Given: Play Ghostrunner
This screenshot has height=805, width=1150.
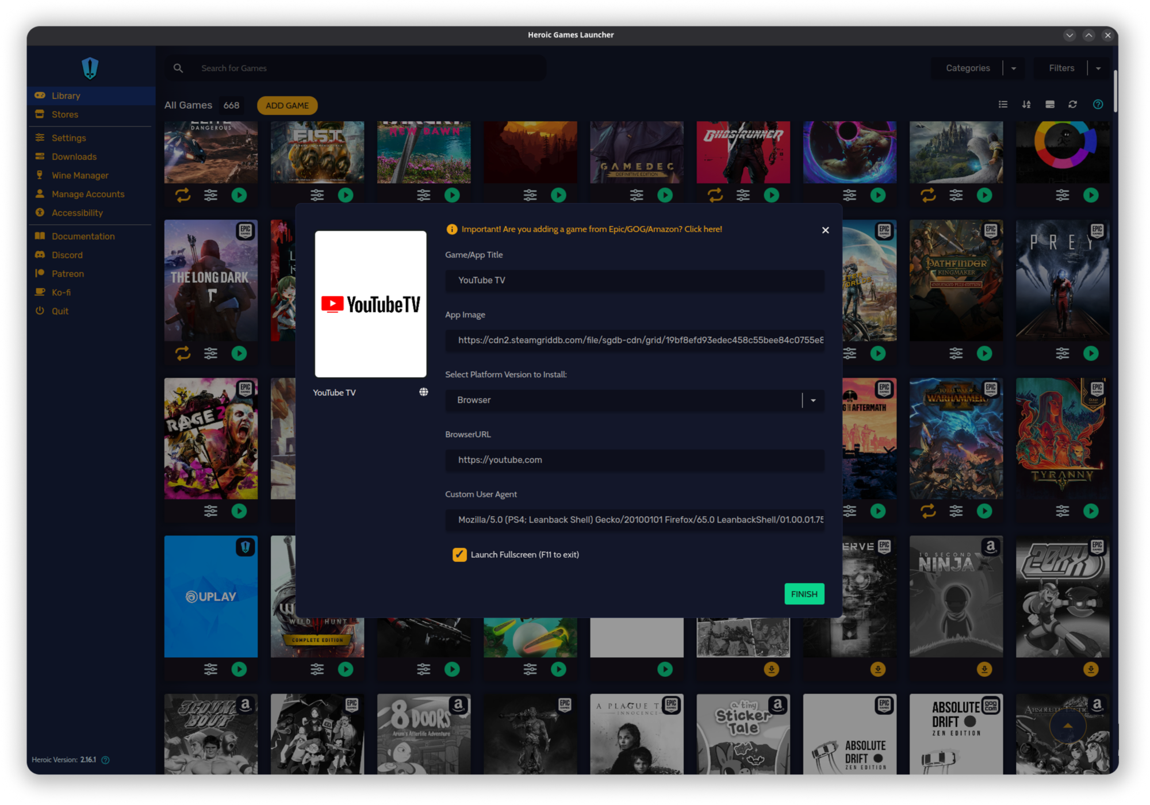Looking at the screenshot, I should (x=772, y=195).
